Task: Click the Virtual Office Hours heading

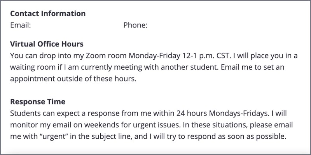Action: point(47,44)
